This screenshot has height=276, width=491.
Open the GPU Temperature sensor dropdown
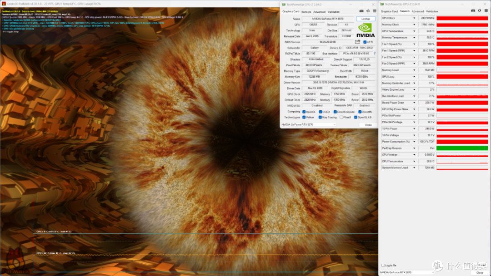coord(414,31)
